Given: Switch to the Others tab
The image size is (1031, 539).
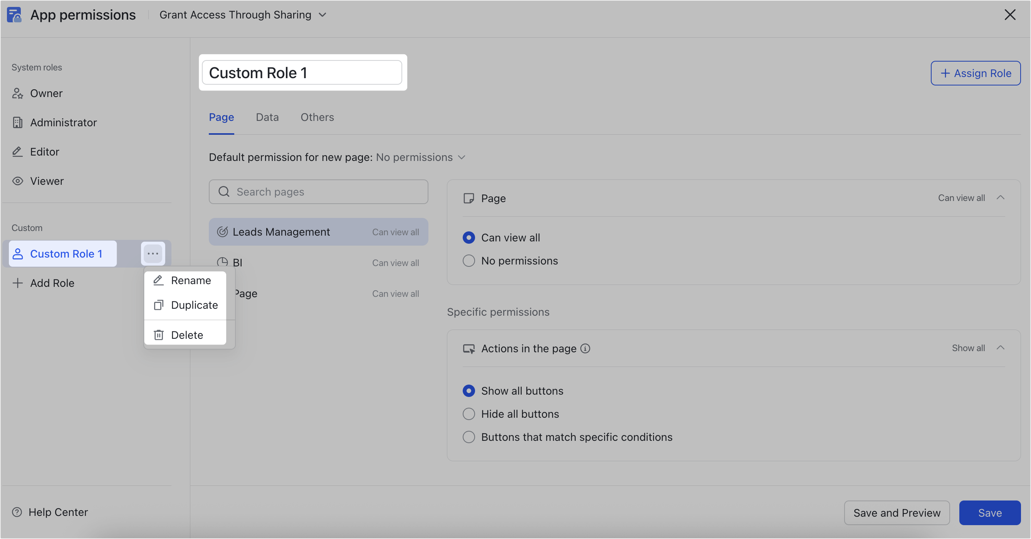Looking at the screenshot, I should [317, 117].
